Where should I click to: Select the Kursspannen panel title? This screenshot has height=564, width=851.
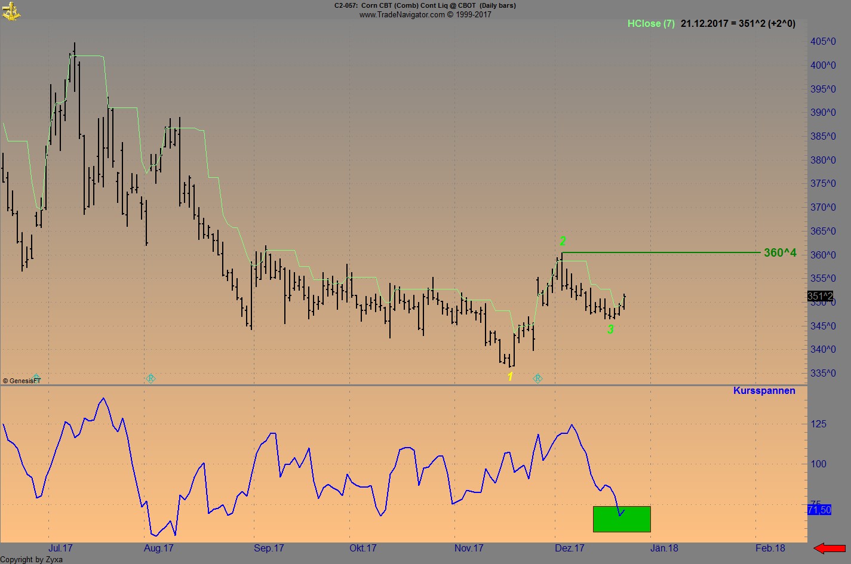[x=764, y=390]
